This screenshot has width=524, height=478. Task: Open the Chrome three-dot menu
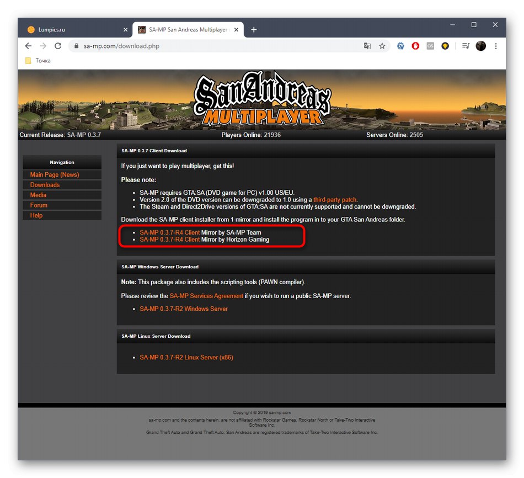tap(496, 46)
